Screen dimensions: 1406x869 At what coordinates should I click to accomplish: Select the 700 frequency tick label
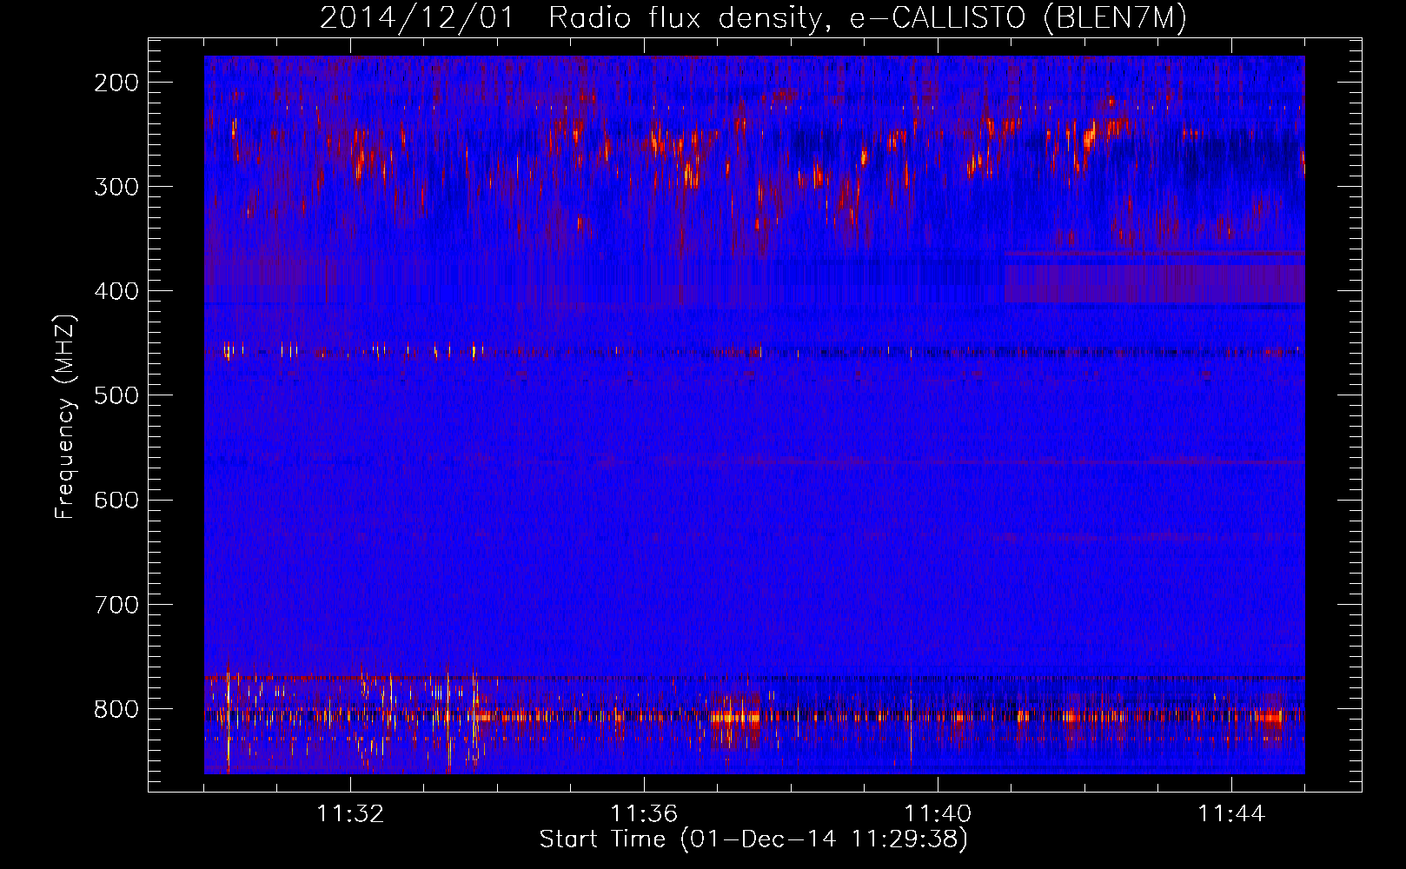[116, 604]
